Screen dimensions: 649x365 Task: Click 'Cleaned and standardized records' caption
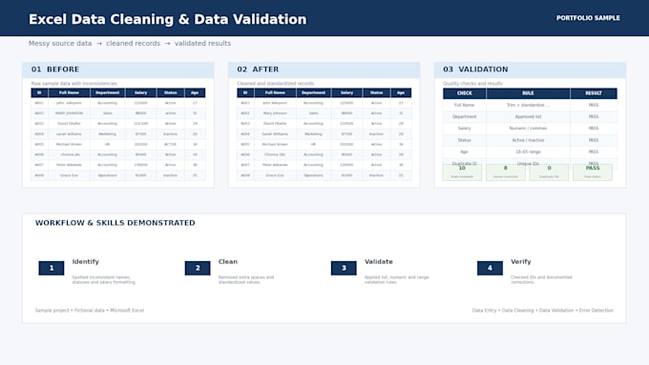(x=276, y=84)
